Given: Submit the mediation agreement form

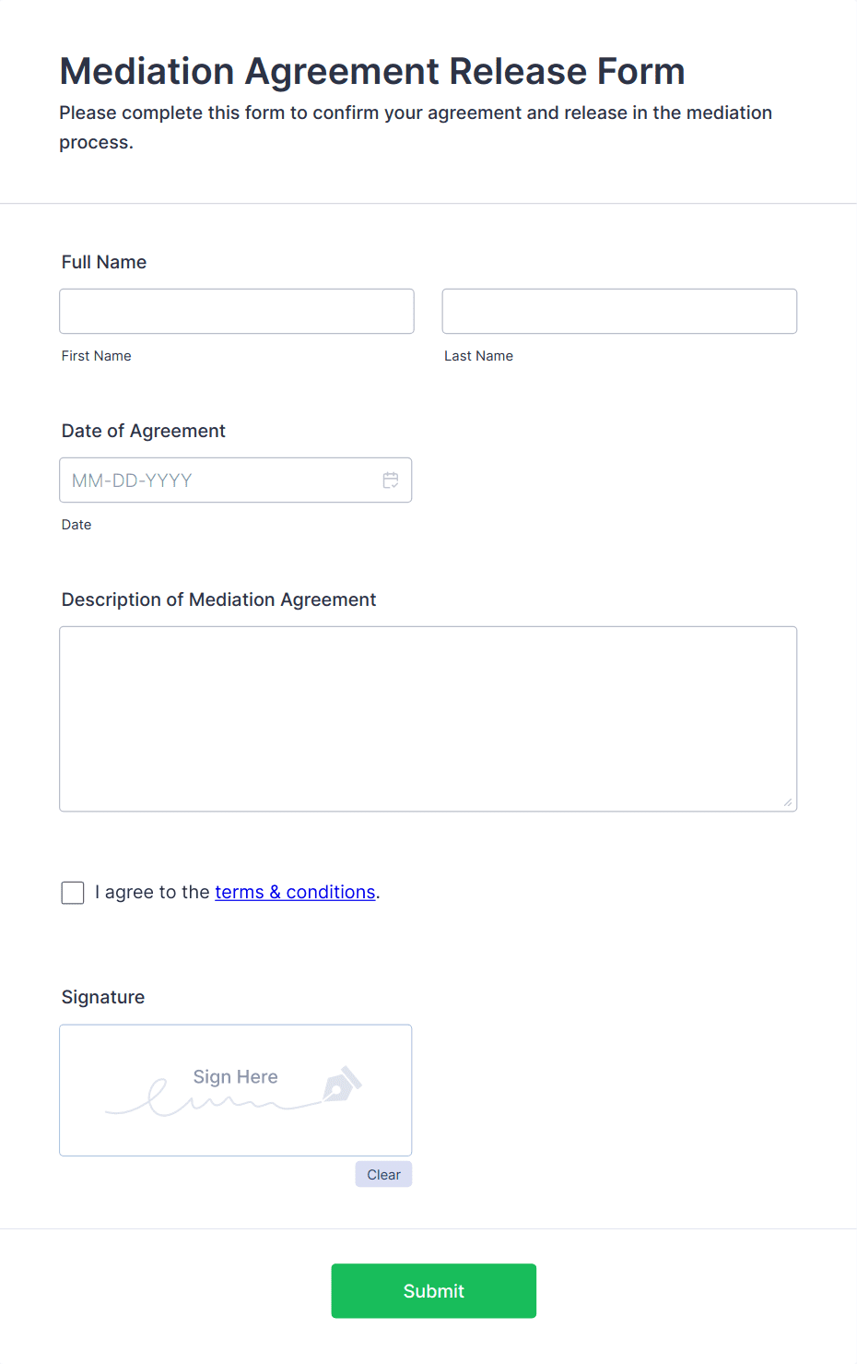Looking at the screenshot, I should [x=433, y=1290].
